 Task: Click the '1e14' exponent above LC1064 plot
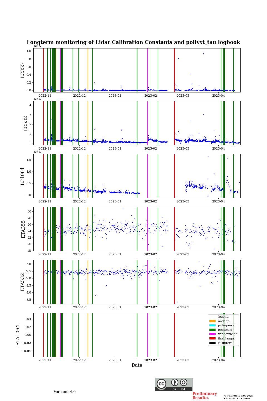37,152
